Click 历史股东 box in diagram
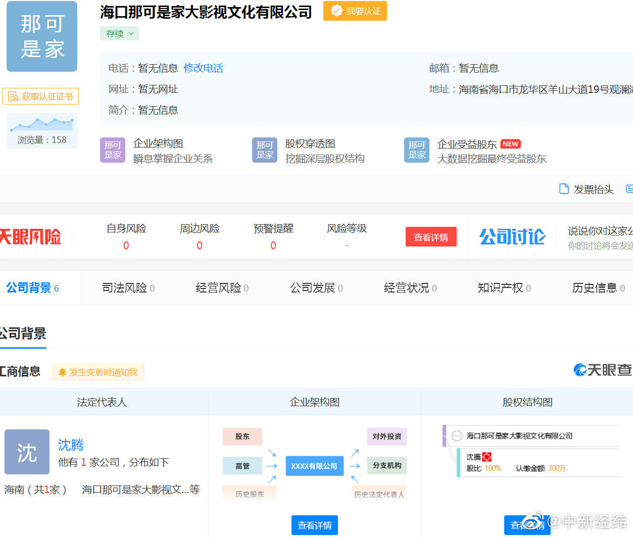This screenshot has height=537, width=633. (x=250, y=494)
